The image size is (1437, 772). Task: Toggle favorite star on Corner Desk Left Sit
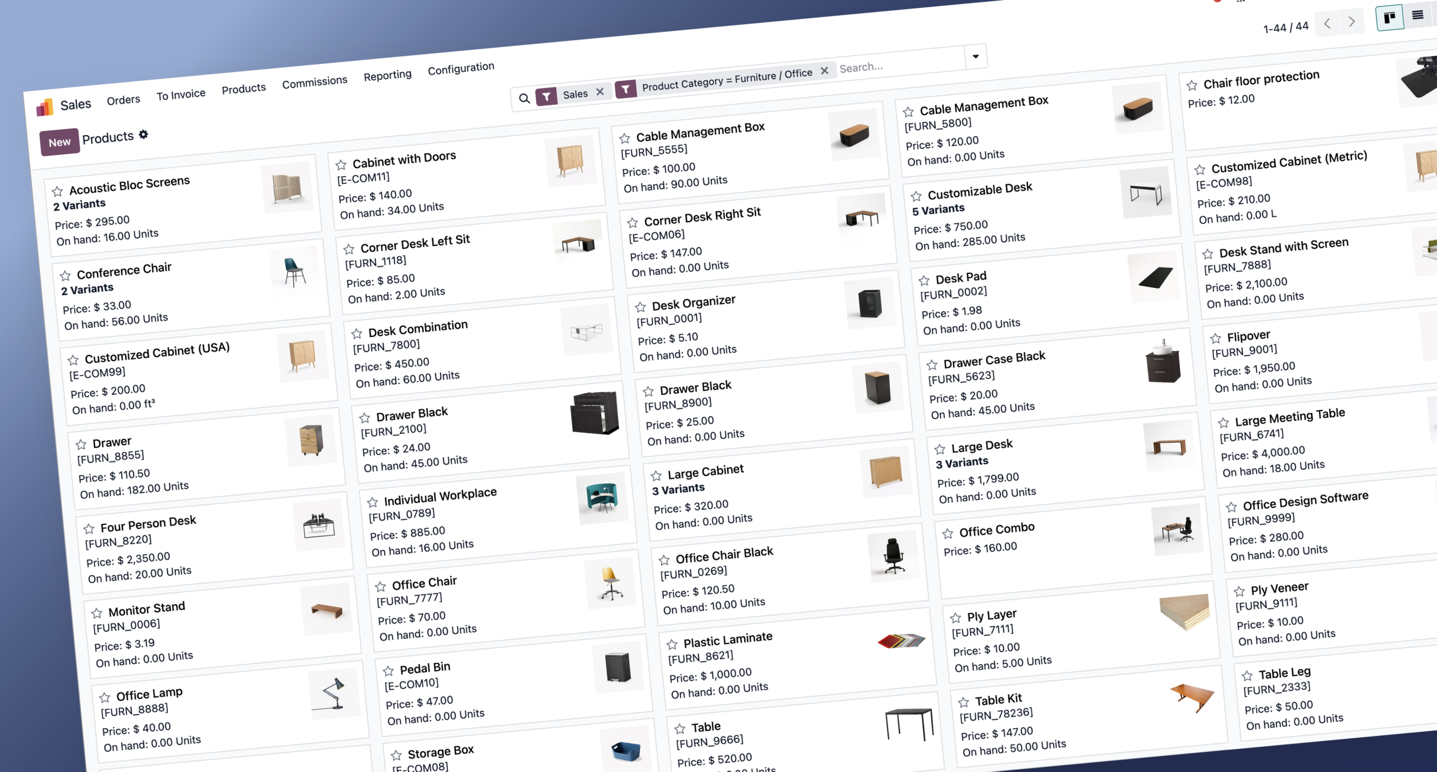click(x=349, y=249)
